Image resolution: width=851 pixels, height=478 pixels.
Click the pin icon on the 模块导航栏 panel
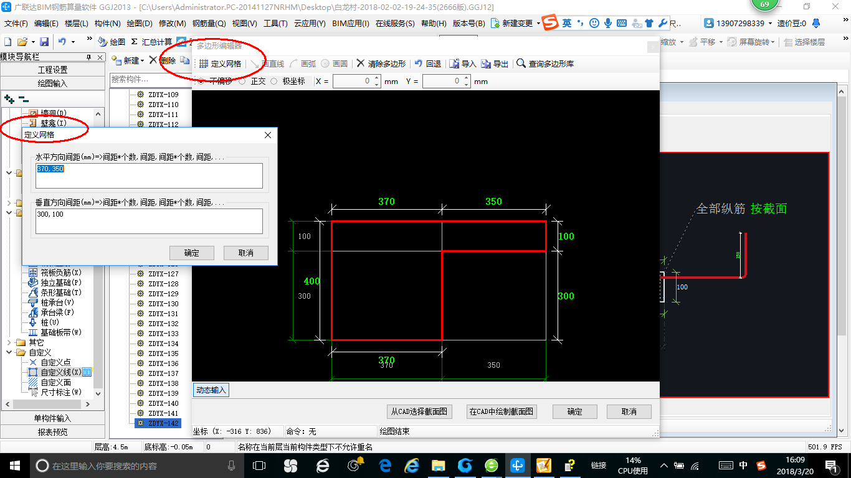pyautogui.click(x=89, y=57)
